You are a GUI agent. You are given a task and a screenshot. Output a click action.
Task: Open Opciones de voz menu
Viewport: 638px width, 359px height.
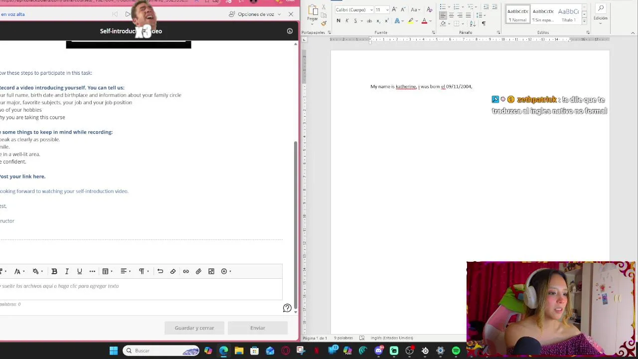[x=255, y=14]
